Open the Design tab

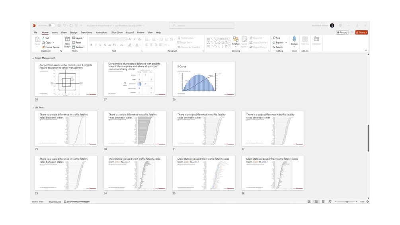point(74,33)
